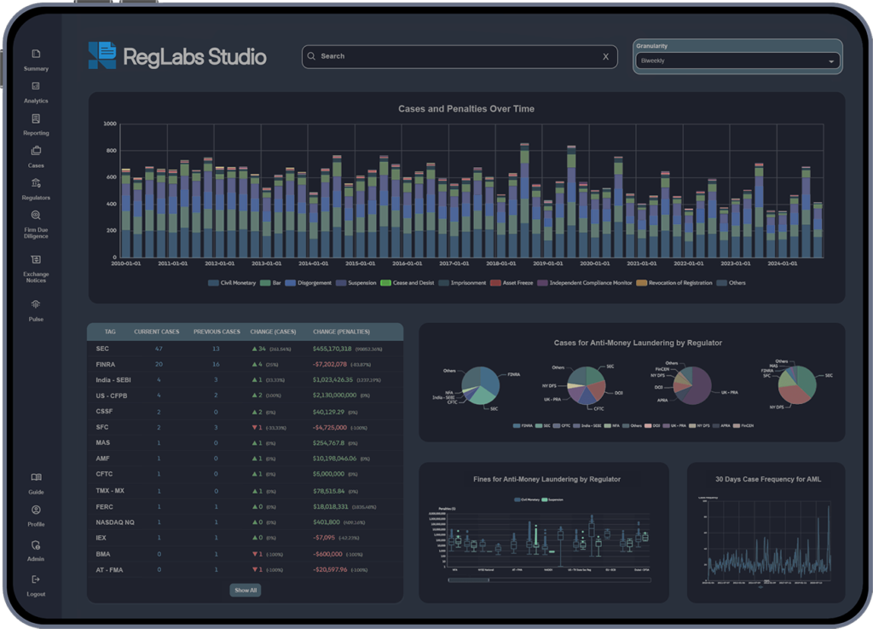873x629 pixels.
Task: Sort by the TAG column header
Action: pos(110,332)
